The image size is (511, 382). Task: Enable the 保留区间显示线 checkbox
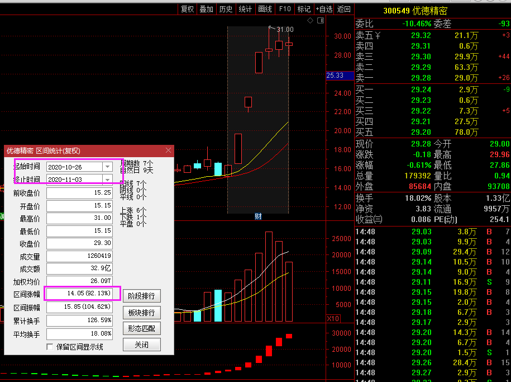click(x=50, y=347)
